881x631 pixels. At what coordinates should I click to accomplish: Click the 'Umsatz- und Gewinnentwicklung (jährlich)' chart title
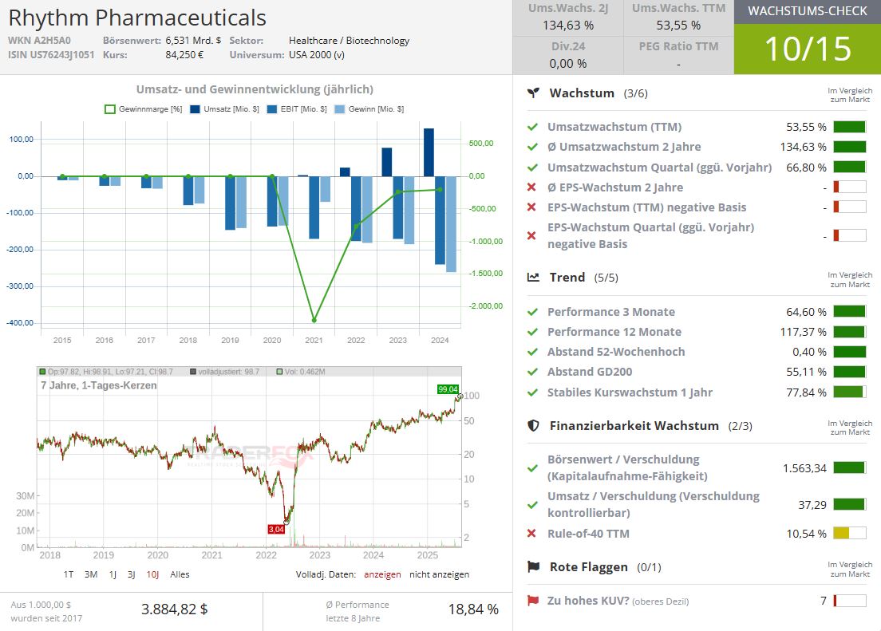[255, 89]
